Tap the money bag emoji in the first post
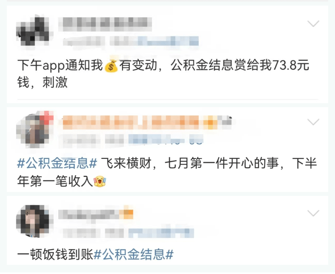The image size is (335, 274). click(x=111, y=65)
